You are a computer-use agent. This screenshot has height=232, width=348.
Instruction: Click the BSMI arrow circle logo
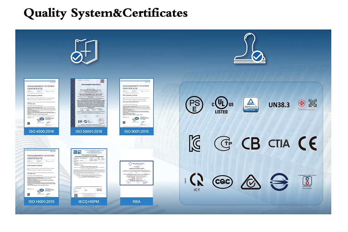[279, 182]
